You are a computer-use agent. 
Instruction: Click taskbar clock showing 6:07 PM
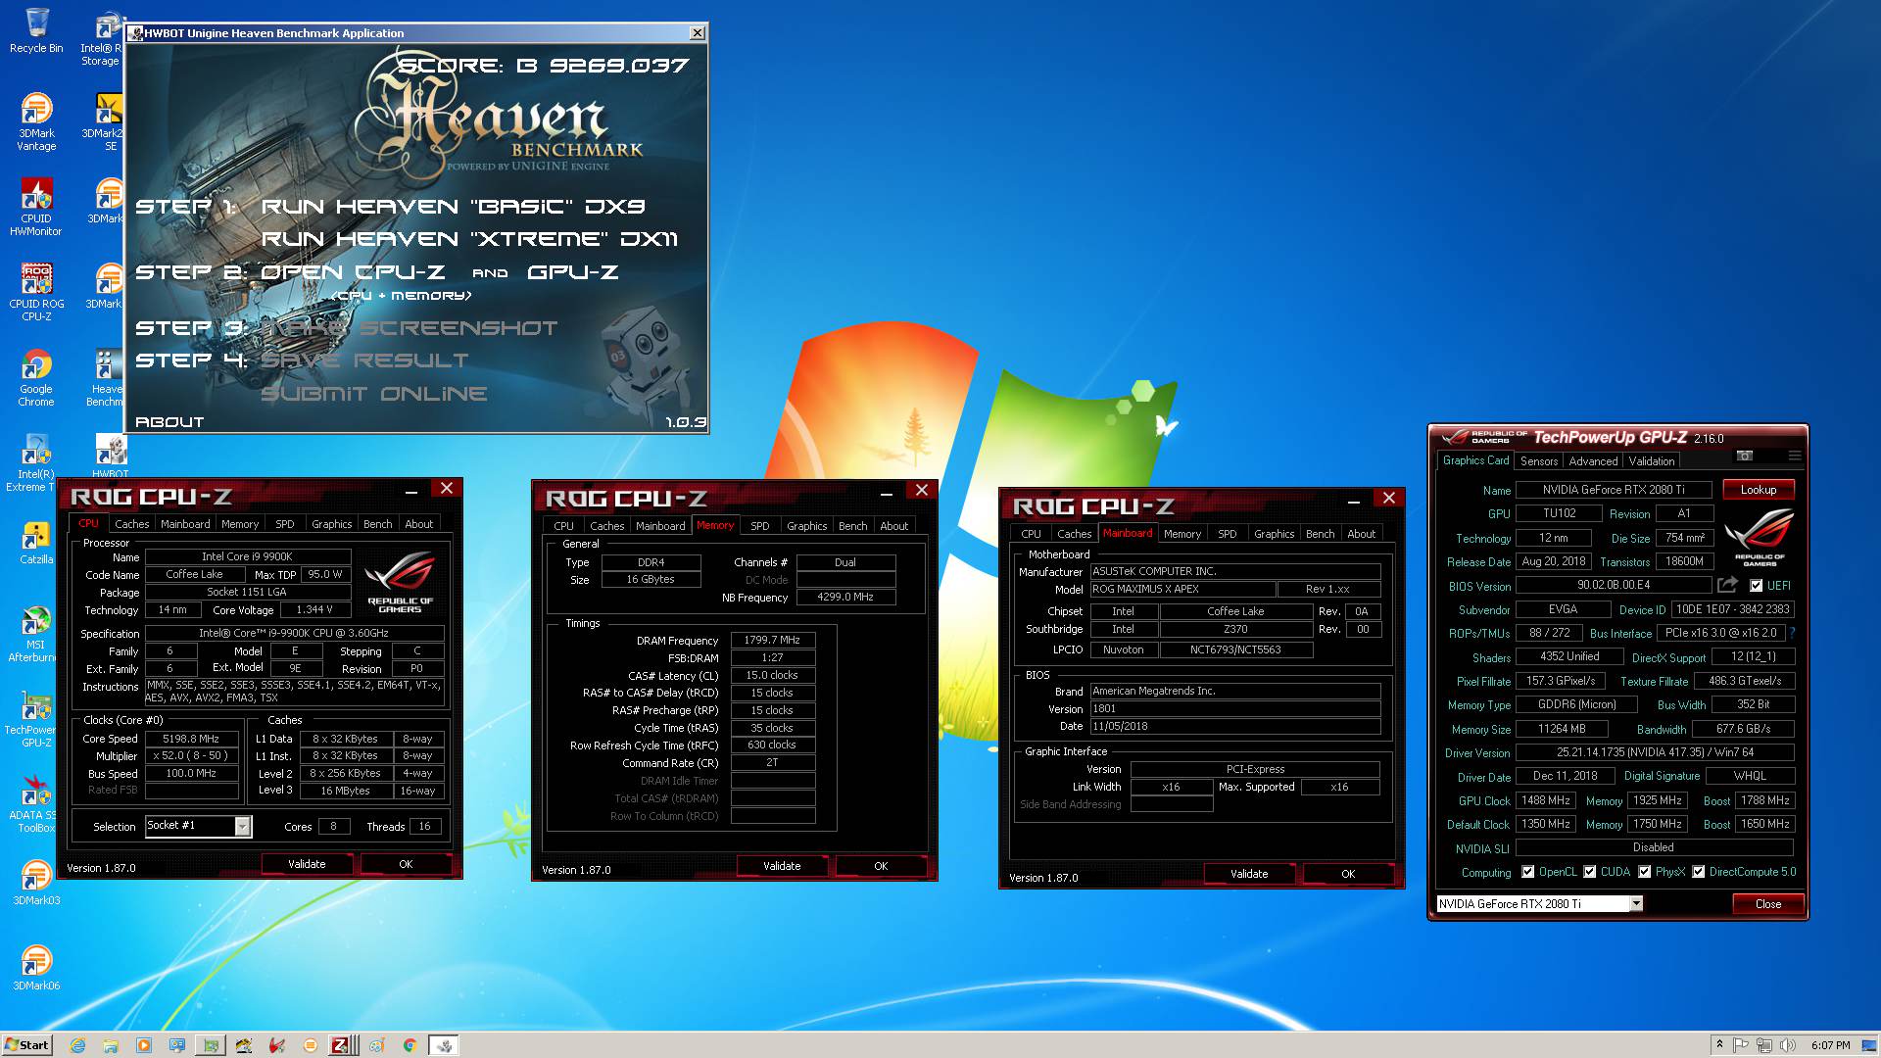tap(1830, 1045)
